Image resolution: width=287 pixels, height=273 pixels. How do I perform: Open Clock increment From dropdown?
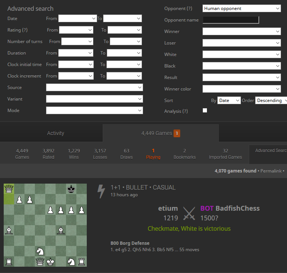click(76, 76)
